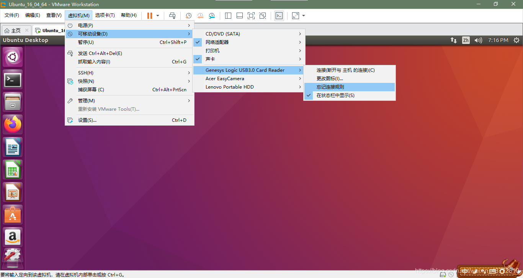Expand the 电源(P) submenu
Screen dimensions: 523x278
(130, 25)
